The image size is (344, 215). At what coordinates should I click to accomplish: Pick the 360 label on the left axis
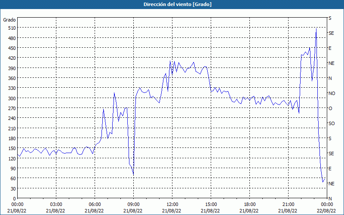12,78
